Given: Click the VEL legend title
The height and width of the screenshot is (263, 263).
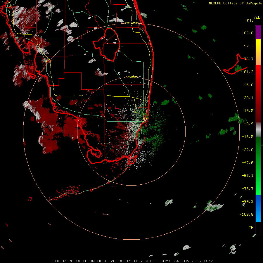Looking at the screenshot, I should point(257,18).
